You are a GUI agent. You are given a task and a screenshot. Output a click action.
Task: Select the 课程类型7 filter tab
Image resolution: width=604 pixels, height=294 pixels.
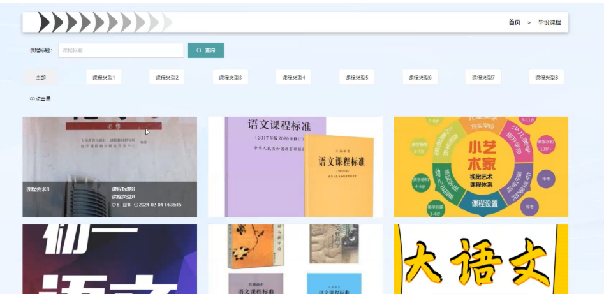[x=483, y=77]
